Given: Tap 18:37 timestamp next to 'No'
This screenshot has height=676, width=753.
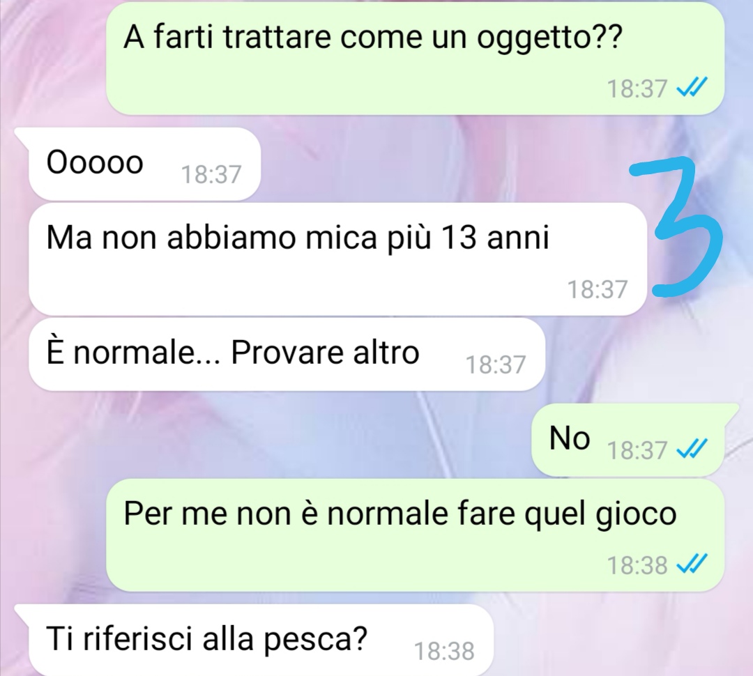Looking at the screenshot, I should click(x=637, y=450).
